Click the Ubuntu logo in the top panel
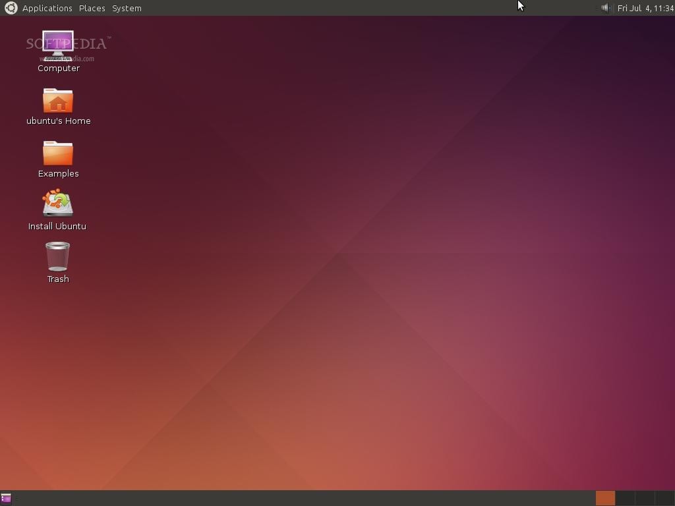 (x=10, y=8)
